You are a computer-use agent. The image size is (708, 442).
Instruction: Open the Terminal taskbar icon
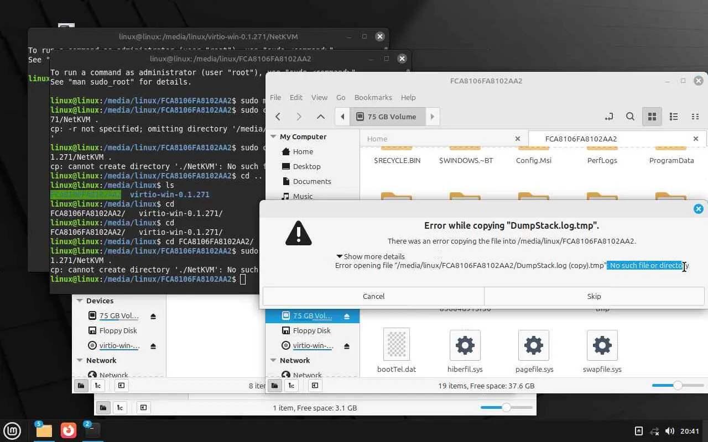tap(92, 430)
